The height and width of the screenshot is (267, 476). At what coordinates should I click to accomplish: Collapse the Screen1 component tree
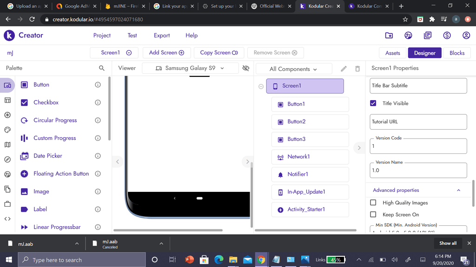[x=261, y=87]
